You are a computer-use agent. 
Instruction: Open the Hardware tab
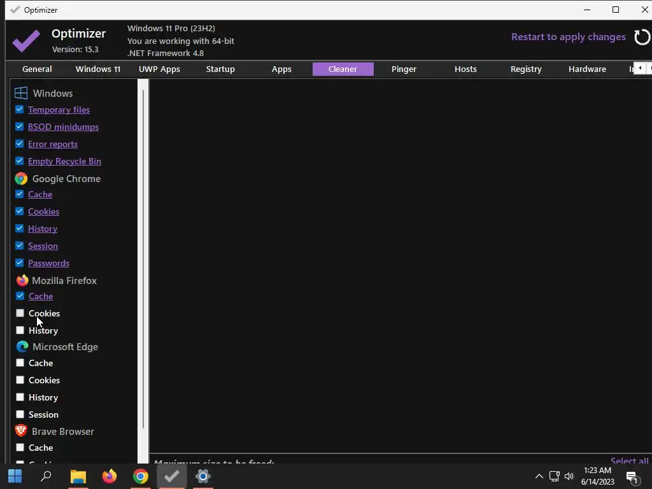[587, 69]
